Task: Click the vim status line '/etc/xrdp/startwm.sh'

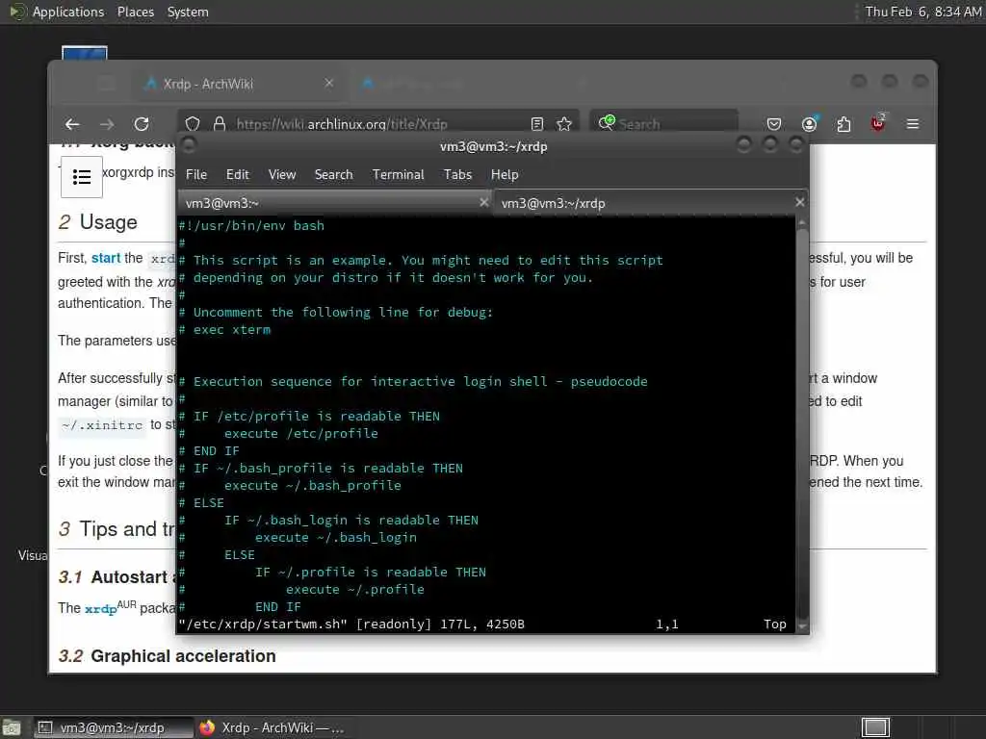Action: click(262, 624)
